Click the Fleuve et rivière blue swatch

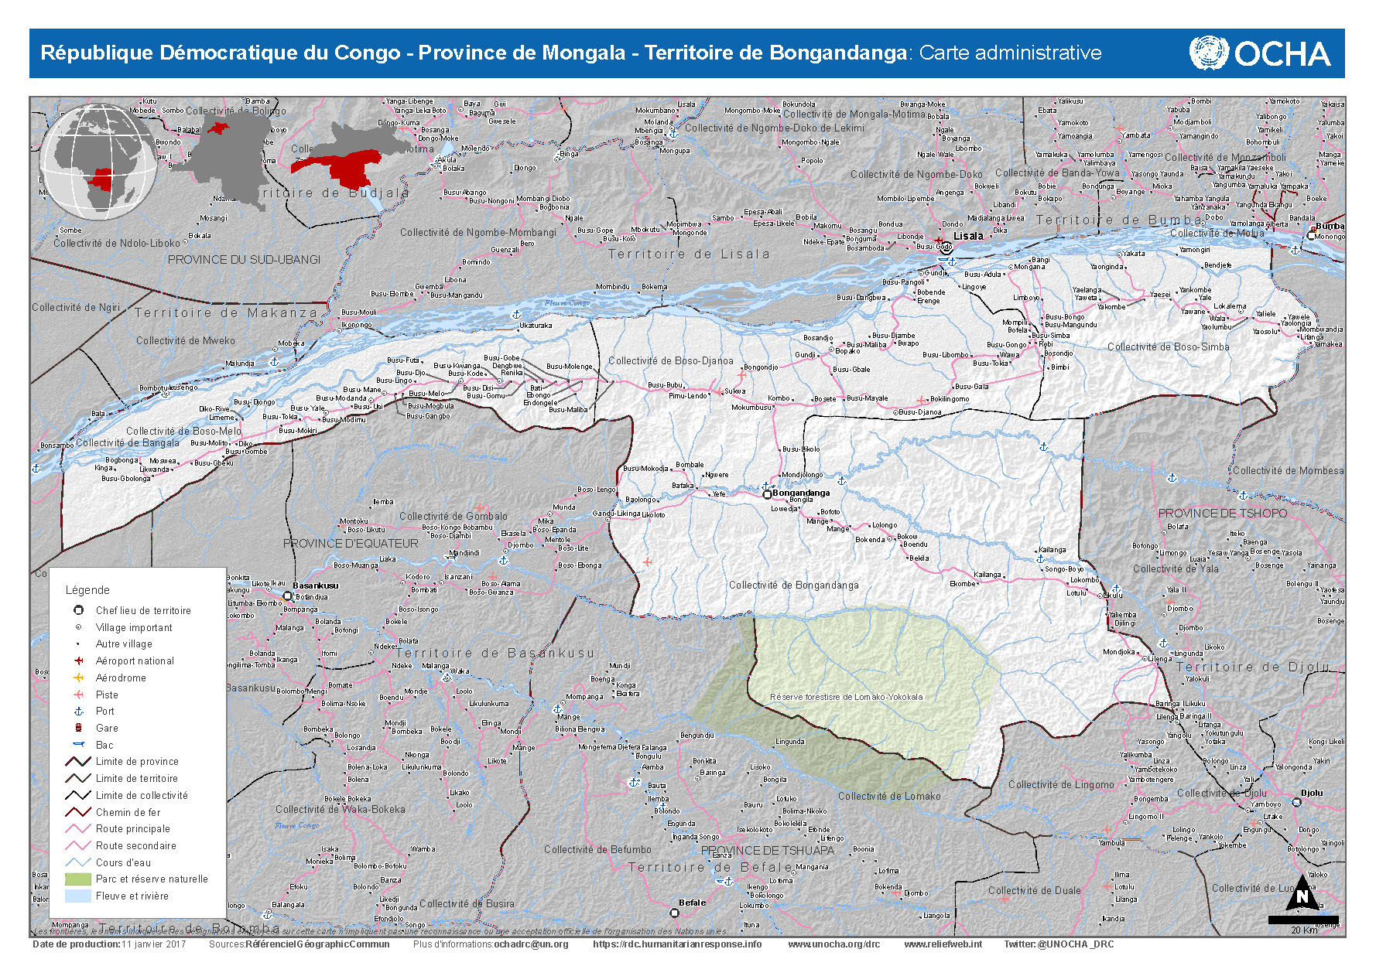tap(78, 896)
